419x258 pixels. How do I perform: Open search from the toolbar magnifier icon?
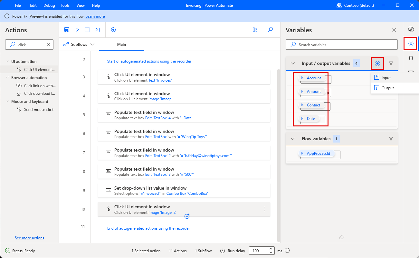pos(271,30)
